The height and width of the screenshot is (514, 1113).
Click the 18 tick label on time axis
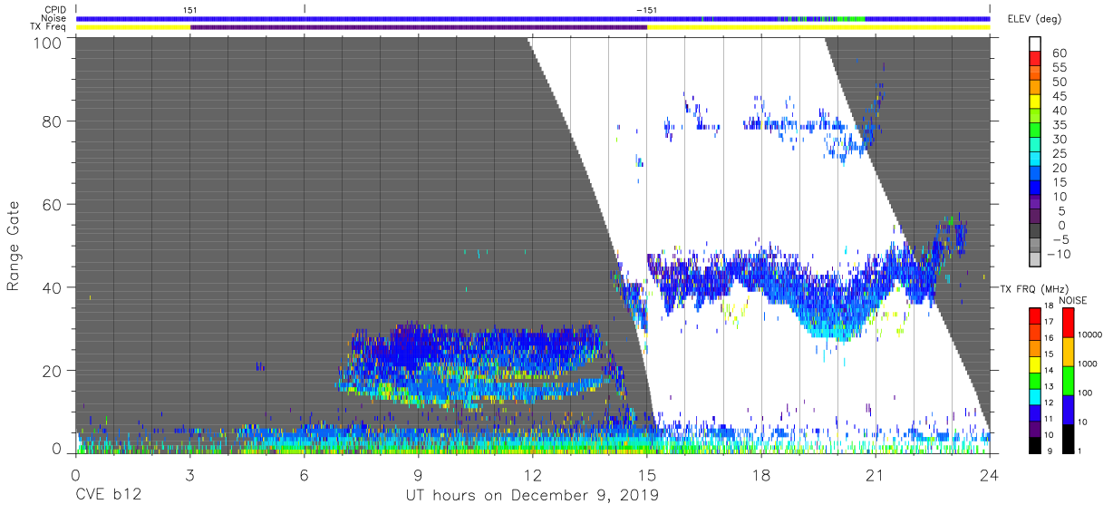[761, 474]
